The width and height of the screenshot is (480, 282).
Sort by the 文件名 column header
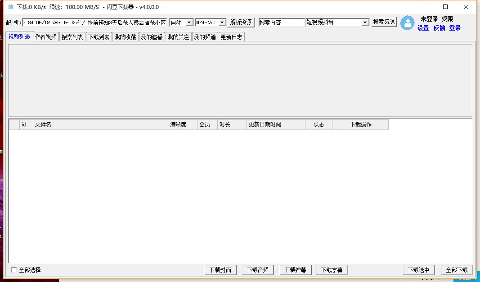(100, 125)
